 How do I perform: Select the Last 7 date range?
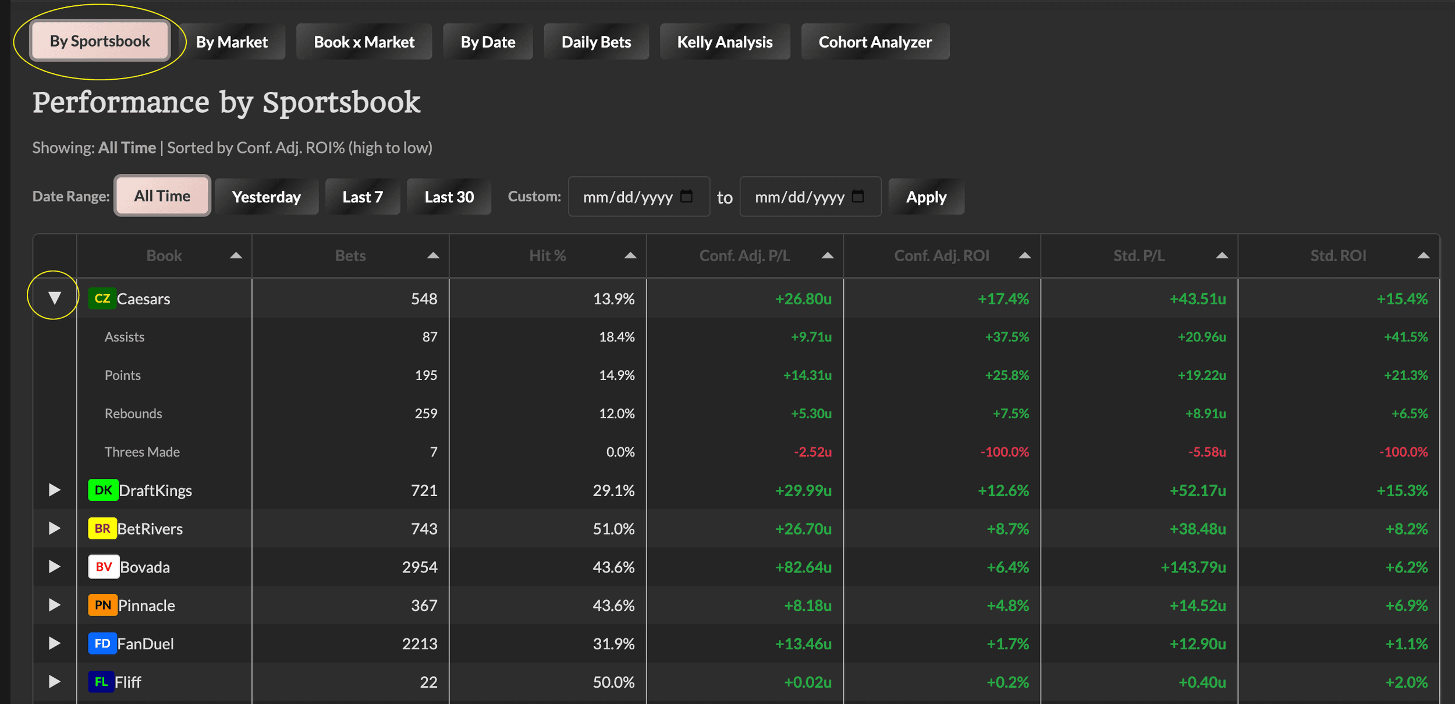pyautogui.click(x=362, y=197)
